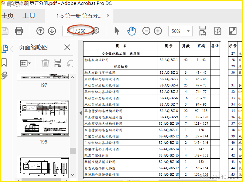Image resolution: width=243 pixels, height=182 pixels.
Task: Choose the selection arrow tool
Action: pyautogui.click(x=117, y=31)
